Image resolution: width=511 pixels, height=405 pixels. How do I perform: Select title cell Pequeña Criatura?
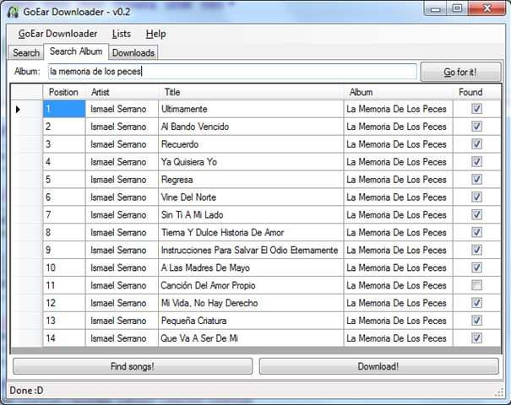251,321
